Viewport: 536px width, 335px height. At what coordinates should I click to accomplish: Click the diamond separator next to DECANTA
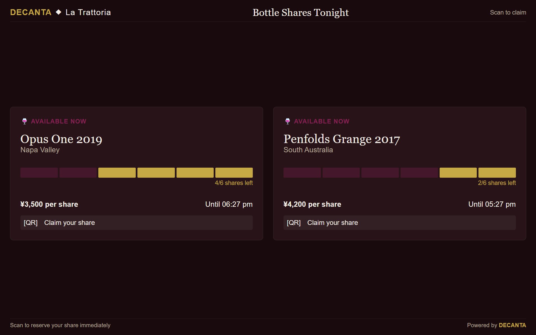[x=58, y=12]
